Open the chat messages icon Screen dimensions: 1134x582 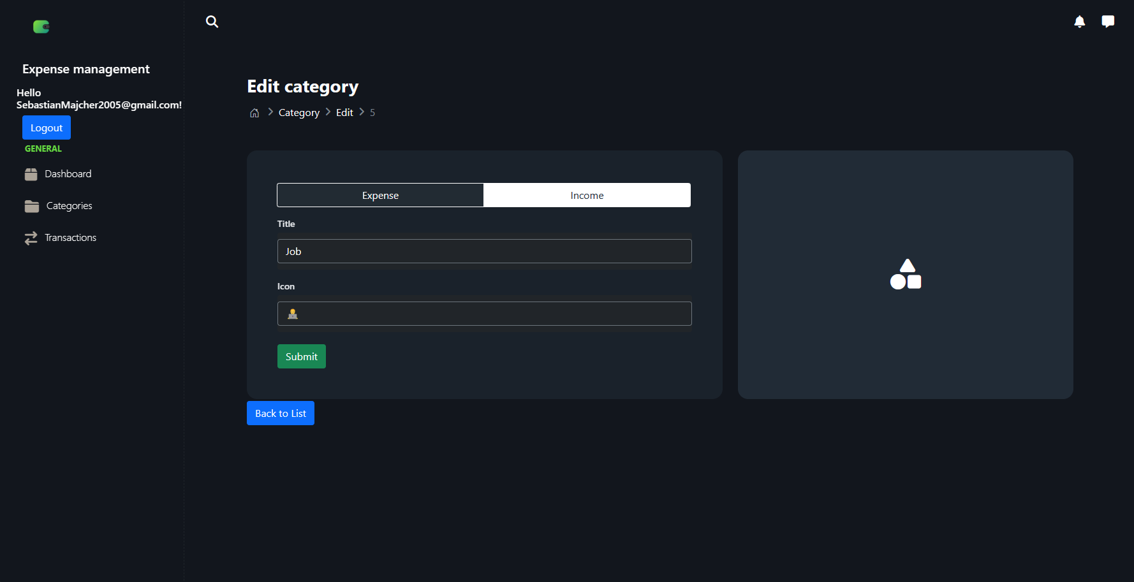coord(1108,21)
